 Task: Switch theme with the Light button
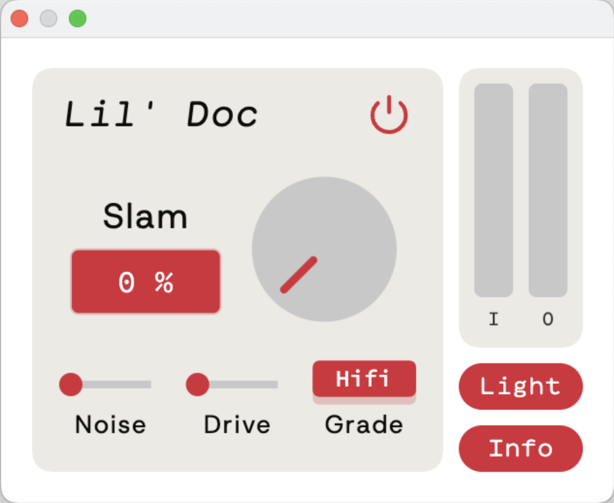coord(520,386)
